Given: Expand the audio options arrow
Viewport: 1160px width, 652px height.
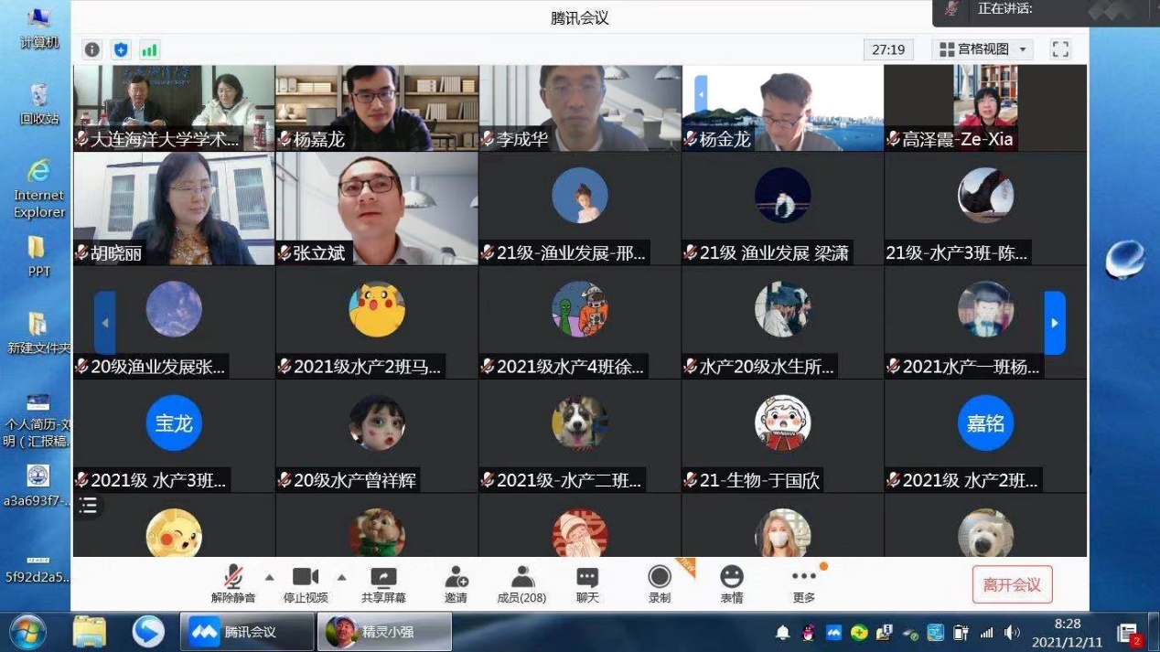Looking at the screenshot, I should [x=269, y=577].
